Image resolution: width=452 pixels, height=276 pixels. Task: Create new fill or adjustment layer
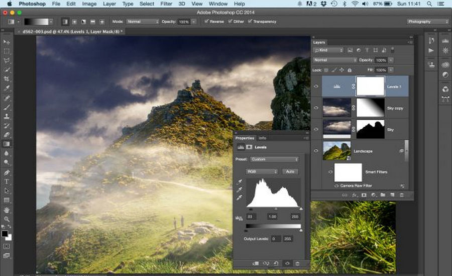pos(373,195)
